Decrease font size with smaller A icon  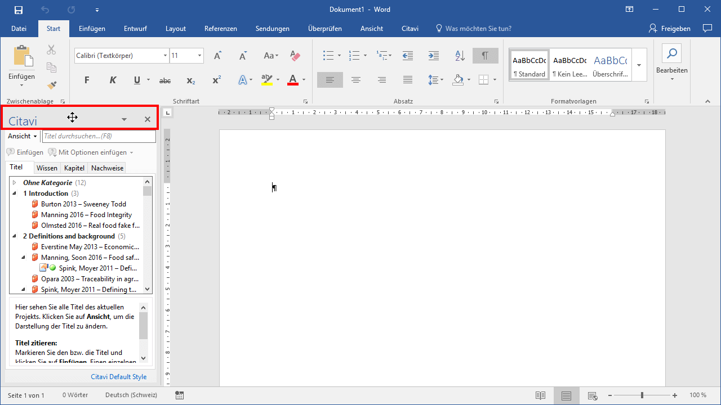coord(243,56)
